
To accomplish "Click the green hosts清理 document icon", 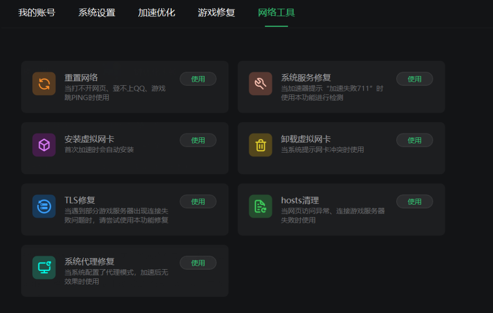I will tap(260, 207).
